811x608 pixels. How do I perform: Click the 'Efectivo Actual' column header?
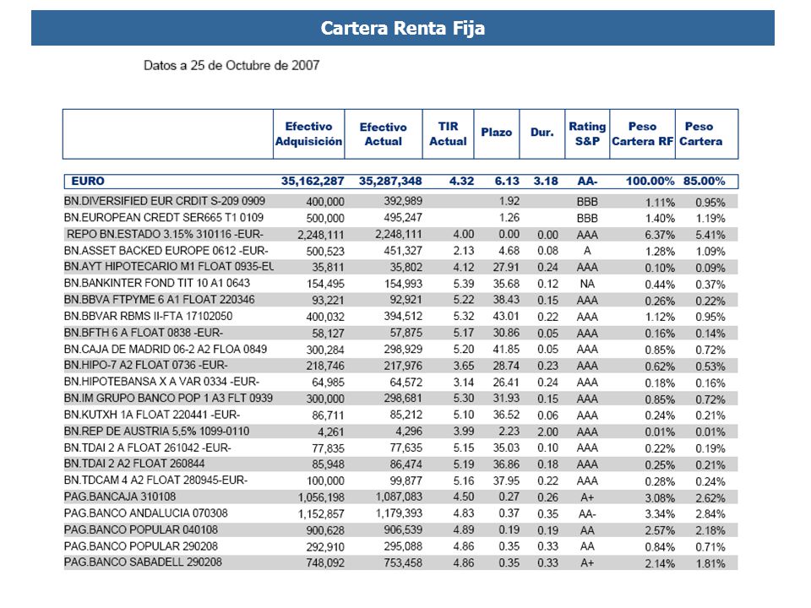point(384,134)
